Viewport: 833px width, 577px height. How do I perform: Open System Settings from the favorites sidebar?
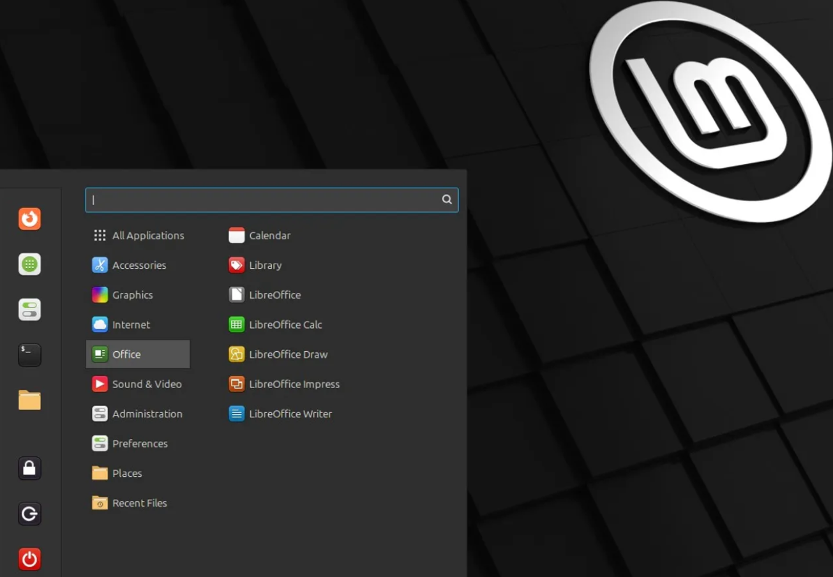29,310
